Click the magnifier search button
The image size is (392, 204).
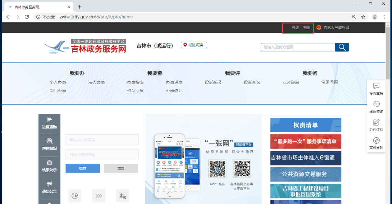tap(342, 47)
